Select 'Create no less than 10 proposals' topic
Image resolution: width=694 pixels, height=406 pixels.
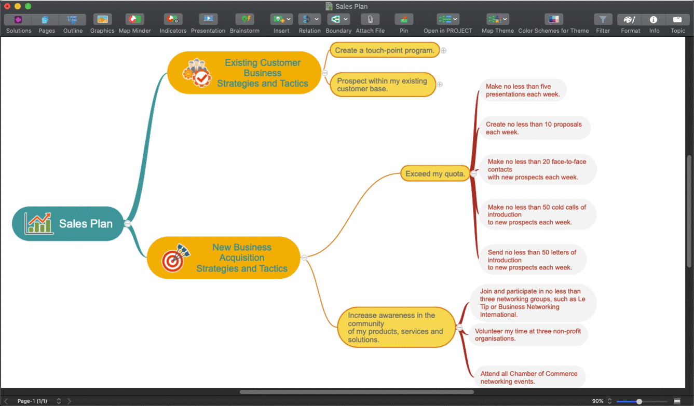pyautogui.click(x=534, y=128)
